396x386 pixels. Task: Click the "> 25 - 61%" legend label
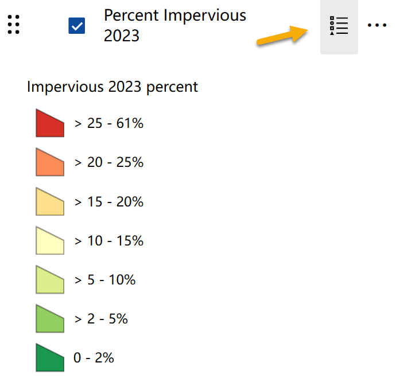point(109,123)
